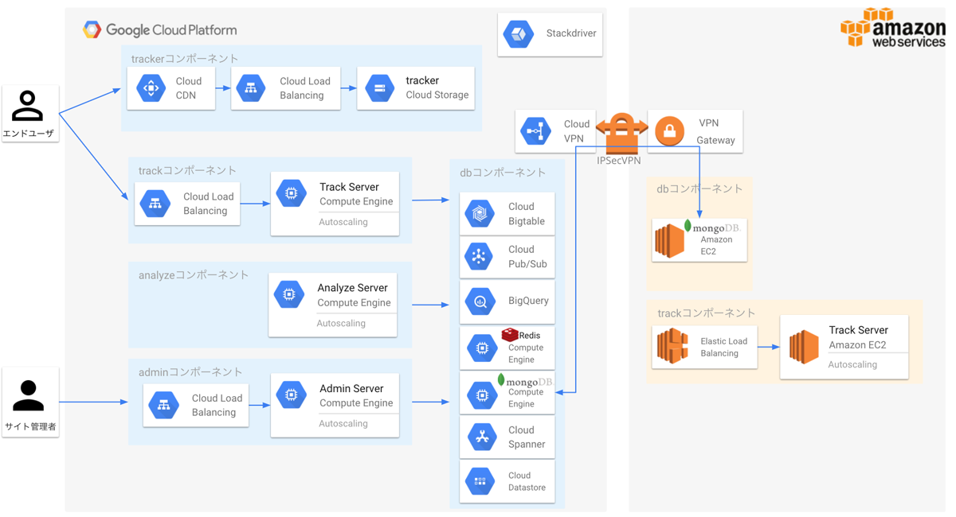
Task: Click the 'Elastic Load Balancing' text
Action: pyautogui.click(x=723, y=347)
